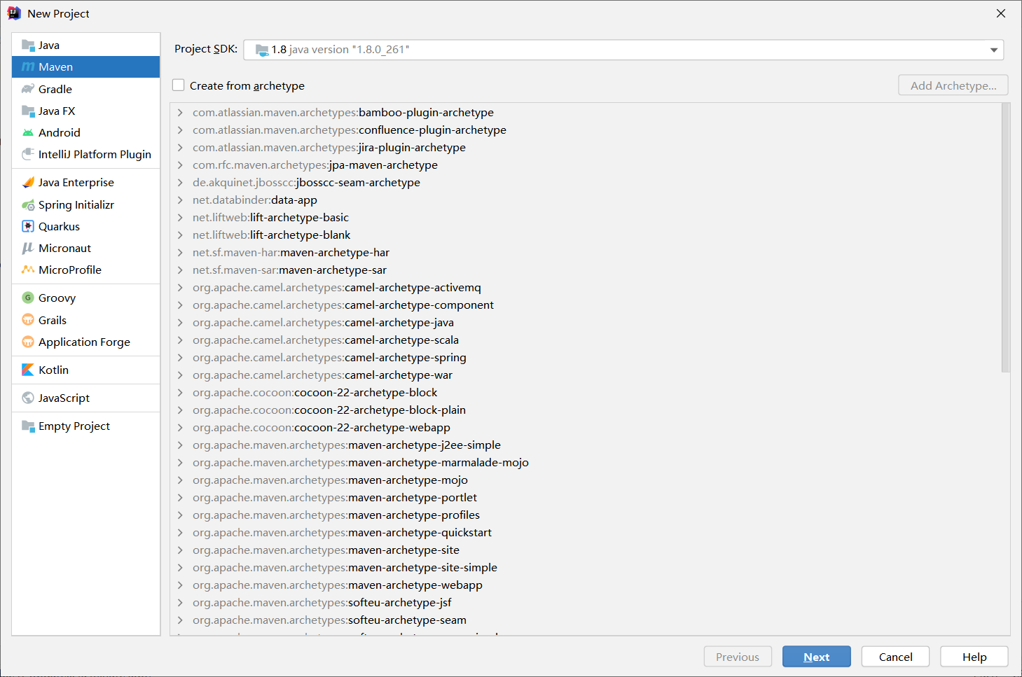Select the JavaScript globe icon

tap(28, 398)
